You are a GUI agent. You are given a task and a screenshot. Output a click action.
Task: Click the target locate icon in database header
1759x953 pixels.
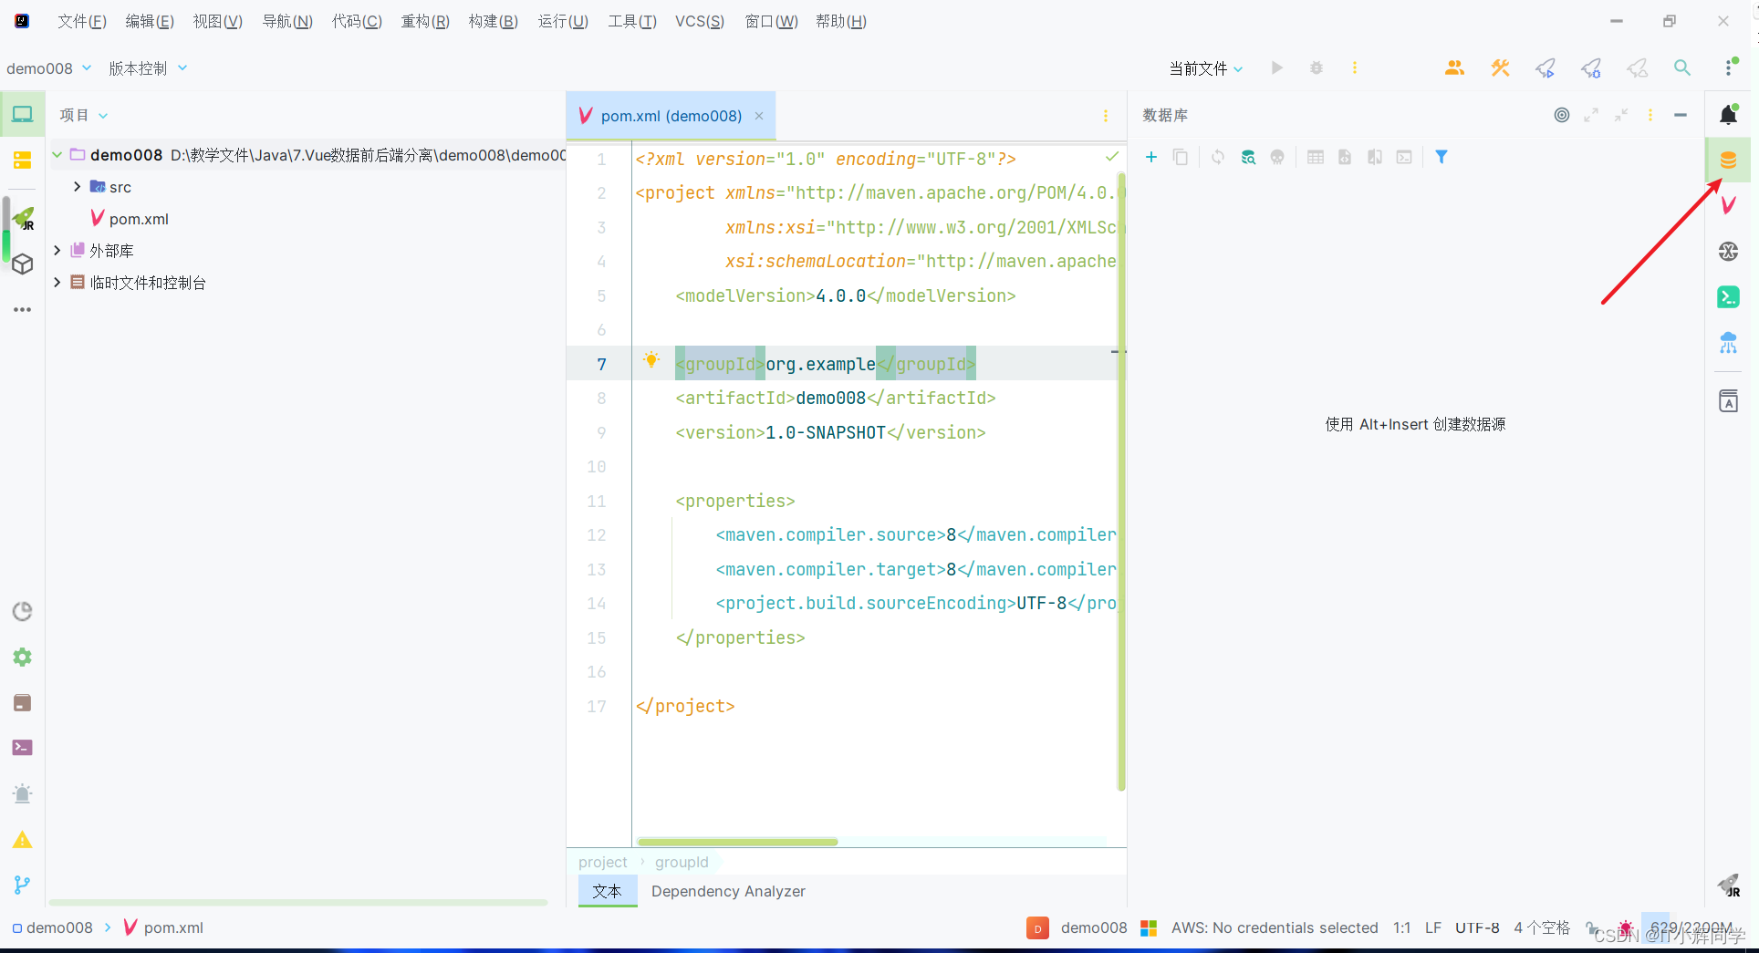coord(1562,115)
